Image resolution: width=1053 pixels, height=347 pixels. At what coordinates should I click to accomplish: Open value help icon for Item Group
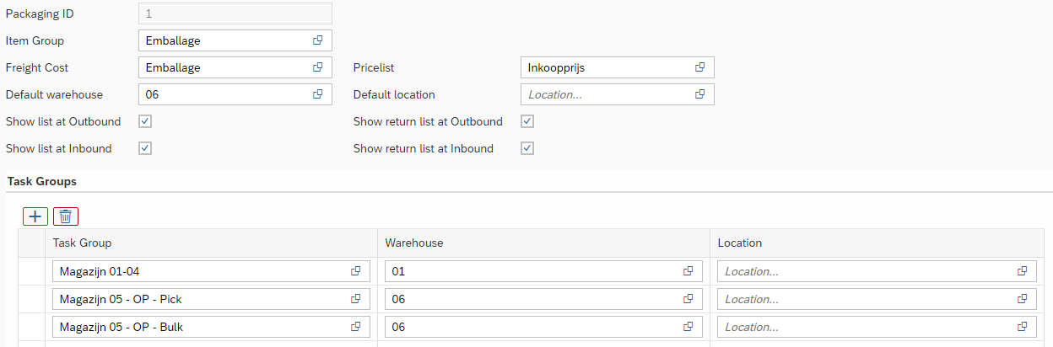pos(318,40)
